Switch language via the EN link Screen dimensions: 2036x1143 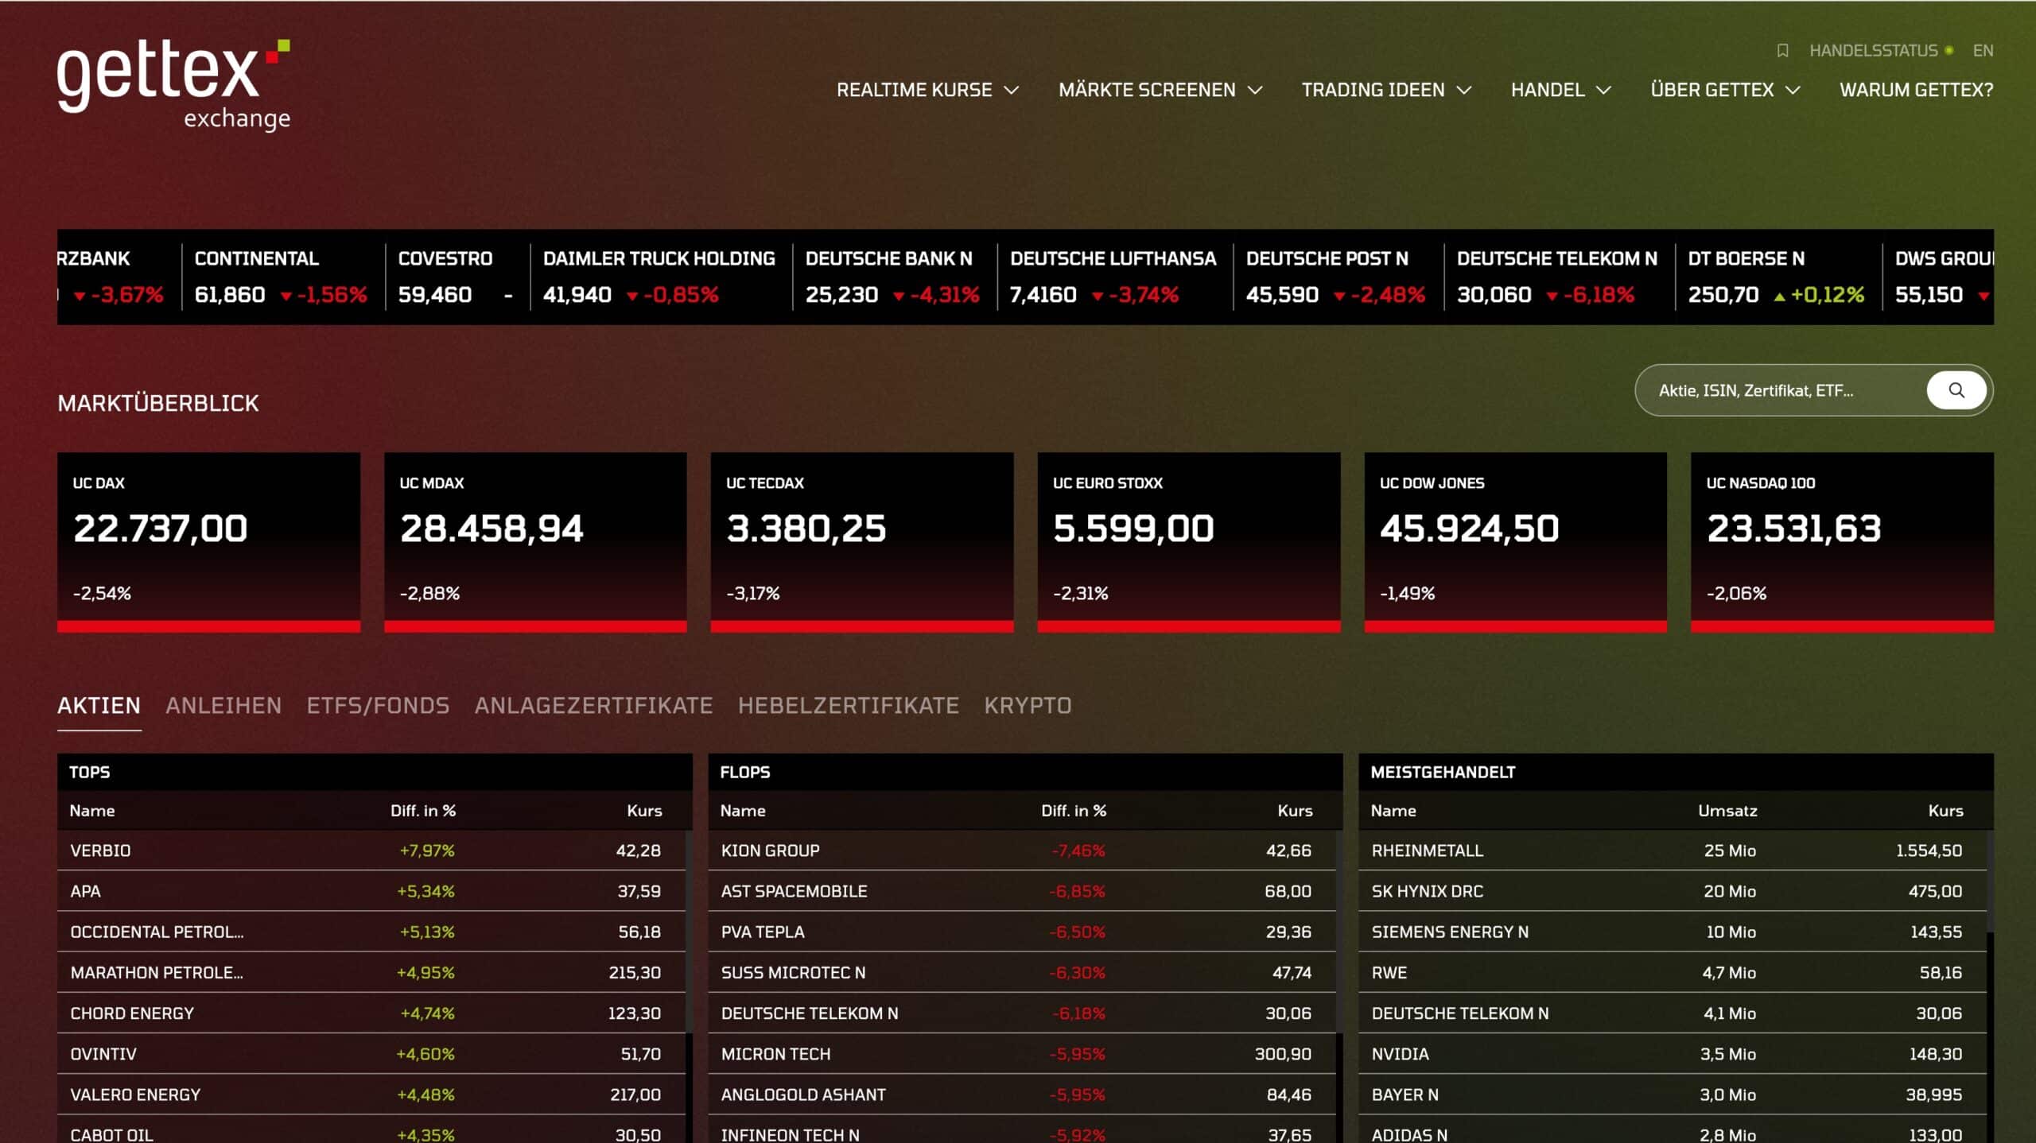pos(1983,51)
